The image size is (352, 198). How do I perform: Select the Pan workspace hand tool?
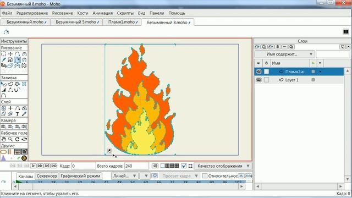(4, 139)
